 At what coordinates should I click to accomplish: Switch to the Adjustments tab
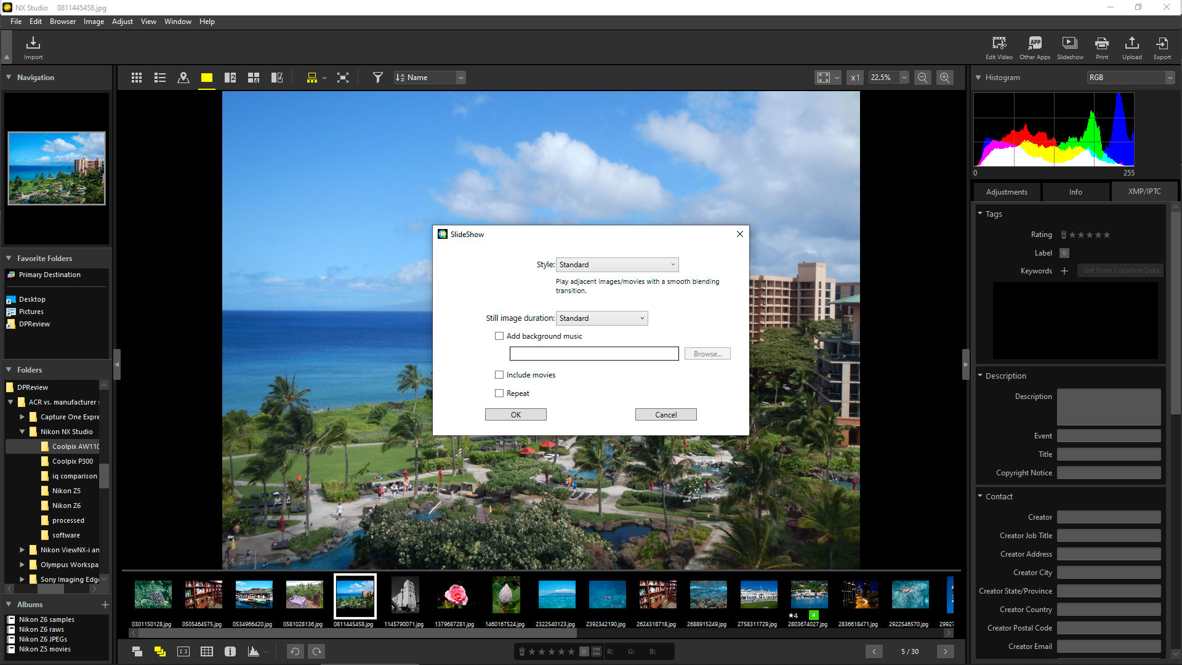pos(1007,192)
